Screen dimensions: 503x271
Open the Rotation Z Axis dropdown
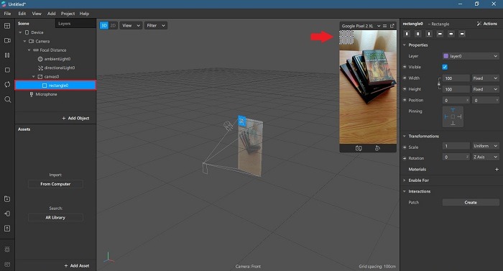tap(485, 157)
